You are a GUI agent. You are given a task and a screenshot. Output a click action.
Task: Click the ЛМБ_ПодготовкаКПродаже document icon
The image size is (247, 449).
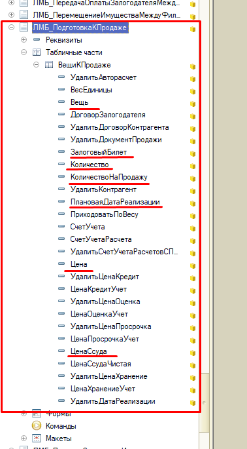[x=24, y=28]
